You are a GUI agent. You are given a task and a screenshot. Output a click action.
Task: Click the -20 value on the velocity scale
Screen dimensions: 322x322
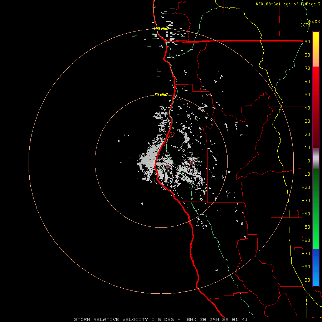coord(306,187)
